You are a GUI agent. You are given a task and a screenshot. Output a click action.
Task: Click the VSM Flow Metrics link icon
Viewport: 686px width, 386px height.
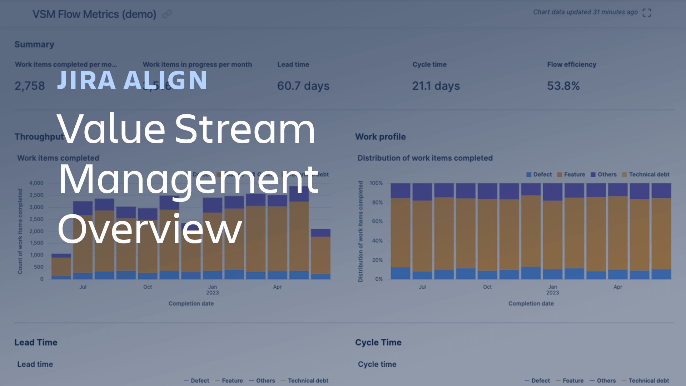(168, 13)
